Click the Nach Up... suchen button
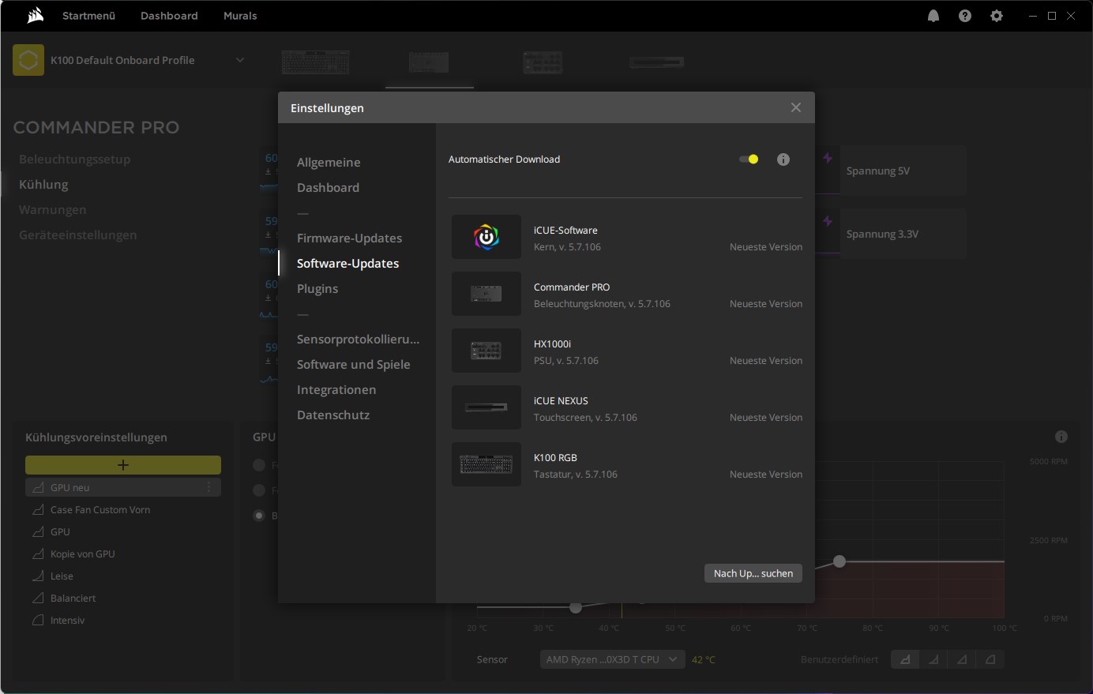Image resolution: width=1093 pixels, height=694 pixels. [753, 573]
